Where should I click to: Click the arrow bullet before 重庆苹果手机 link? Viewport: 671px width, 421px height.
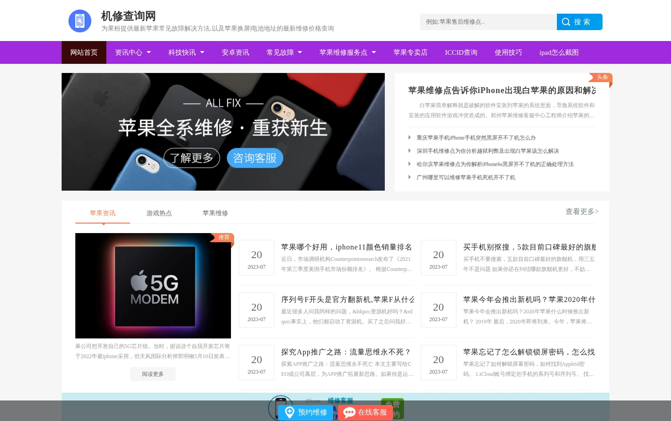tap(410, 137)
